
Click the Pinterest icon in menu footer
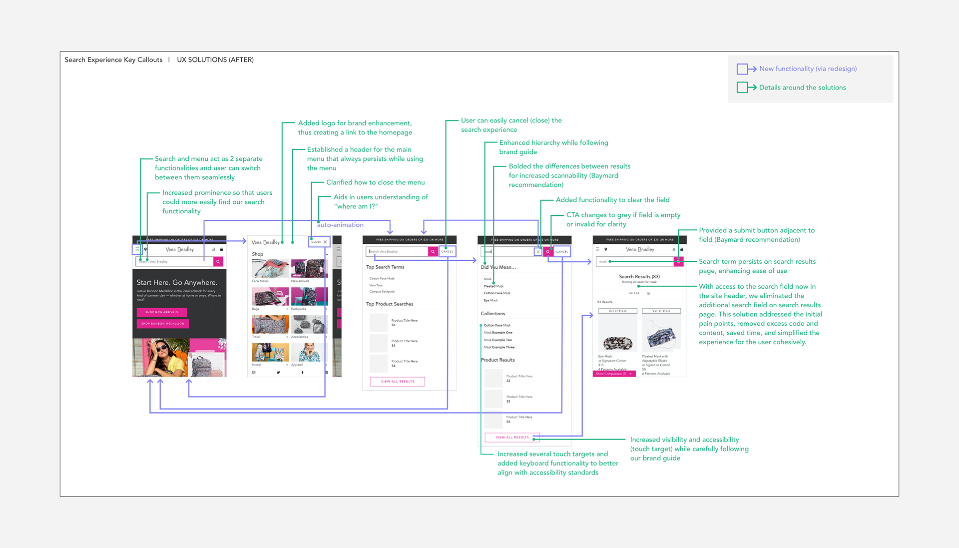[327, 373]
